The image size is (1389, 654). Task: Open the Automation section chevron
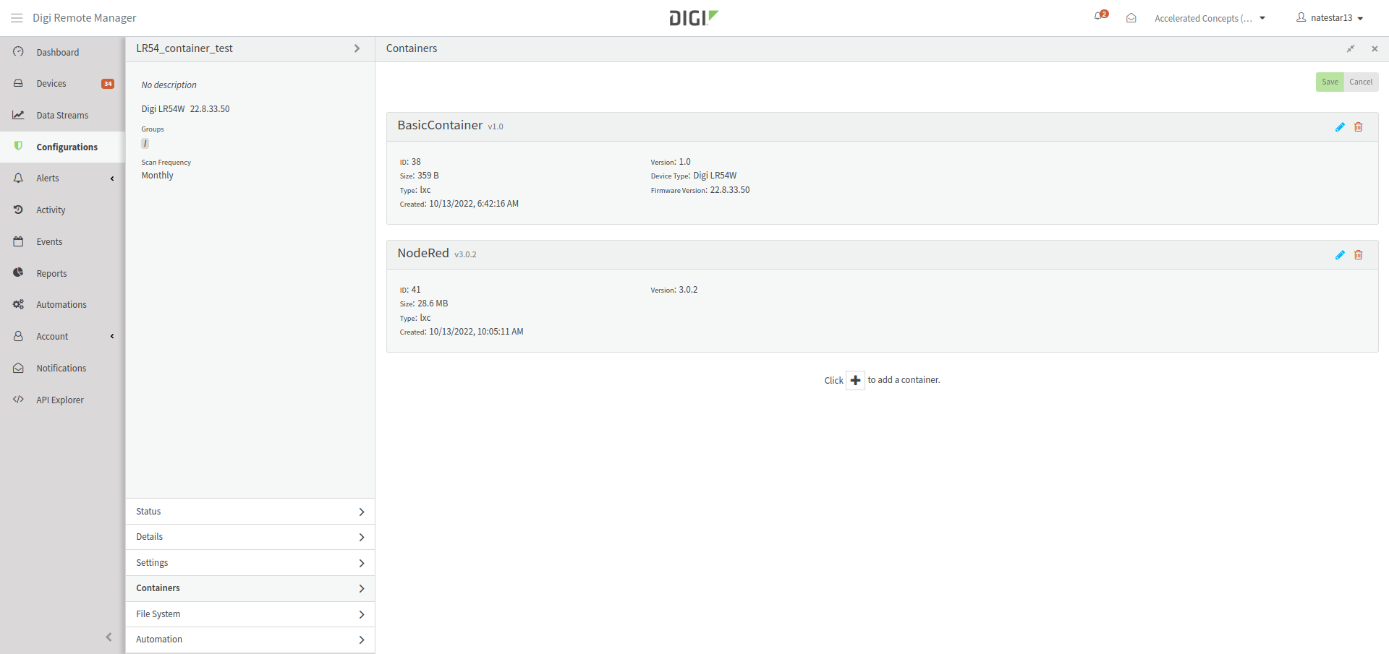(362, 640)
